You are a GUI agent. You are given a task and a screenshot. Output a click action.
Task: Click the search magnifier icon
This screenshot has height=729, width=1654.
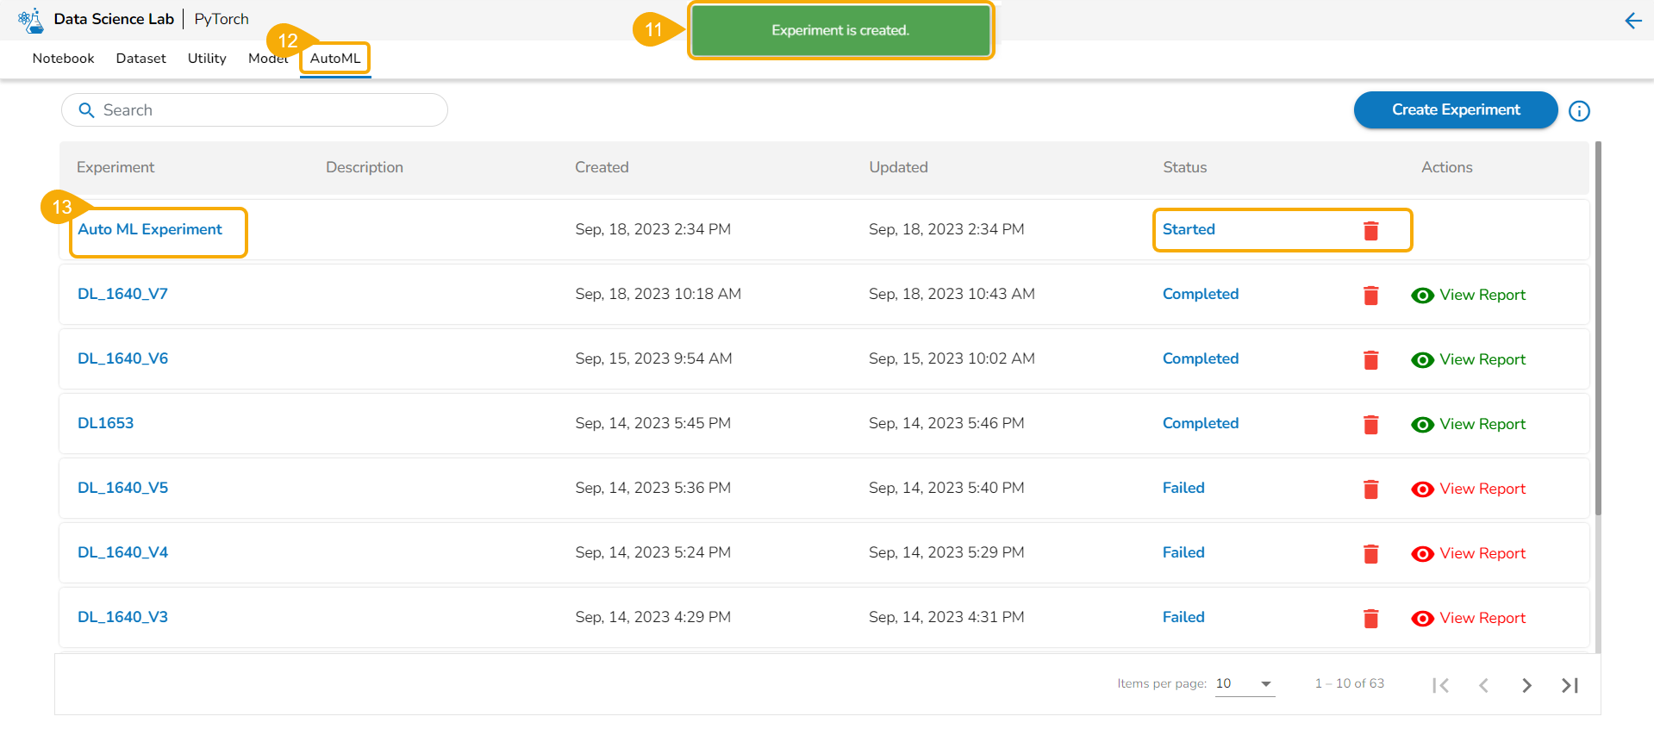86,110
